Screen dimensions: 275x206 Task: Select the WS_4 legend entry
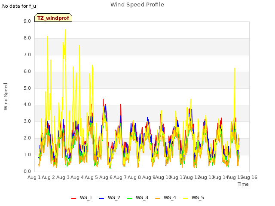(165, 197)
